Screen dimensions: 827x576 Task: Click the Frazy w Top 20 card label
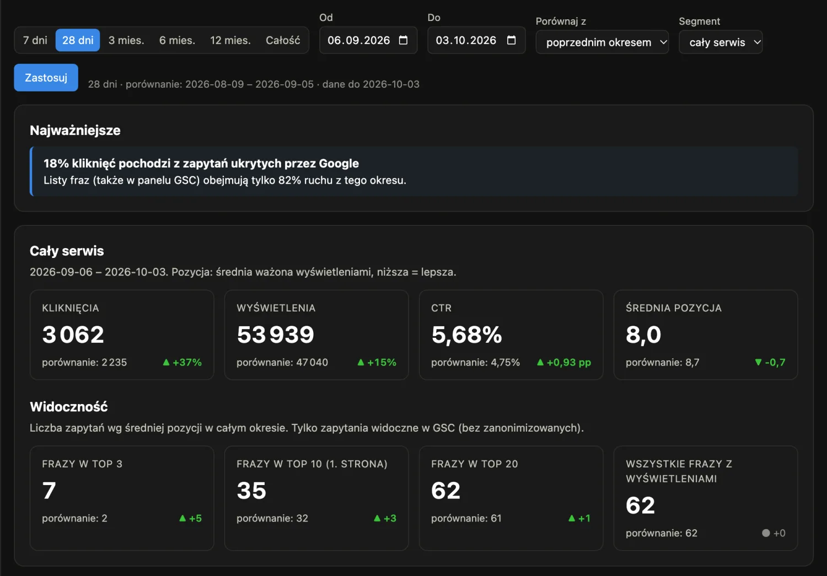click(475, 464)
